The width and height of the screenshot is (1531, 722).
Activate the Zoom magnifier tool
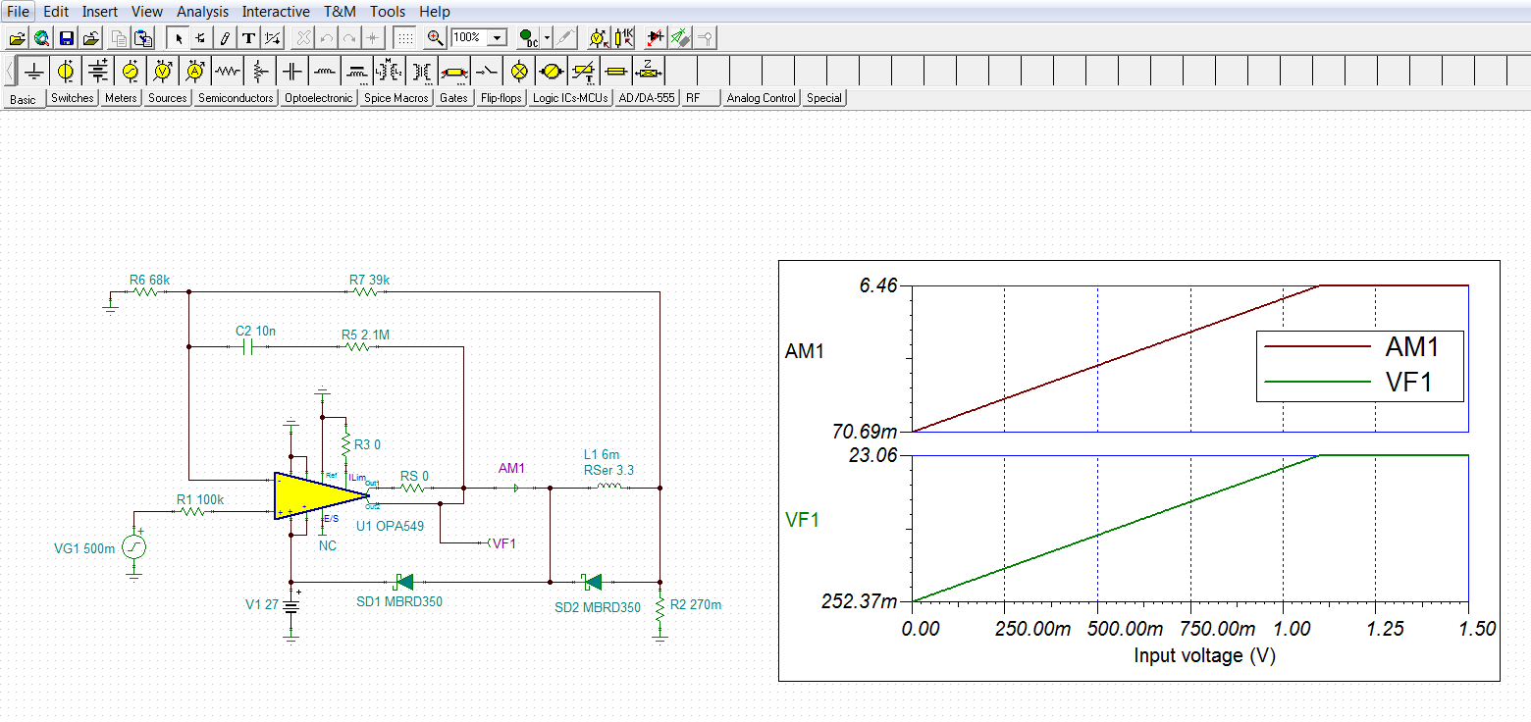point(435,37)
